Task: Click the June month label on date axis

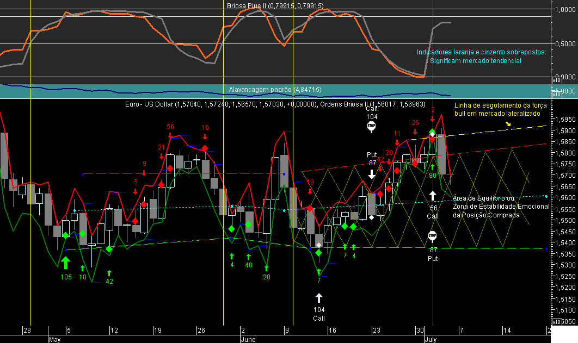Action: click(x=248, y=339)
